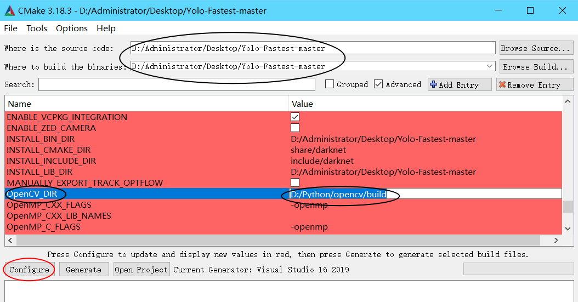Close the CMake window
Viewport: 578px width, 302px height.
(563, 10)
